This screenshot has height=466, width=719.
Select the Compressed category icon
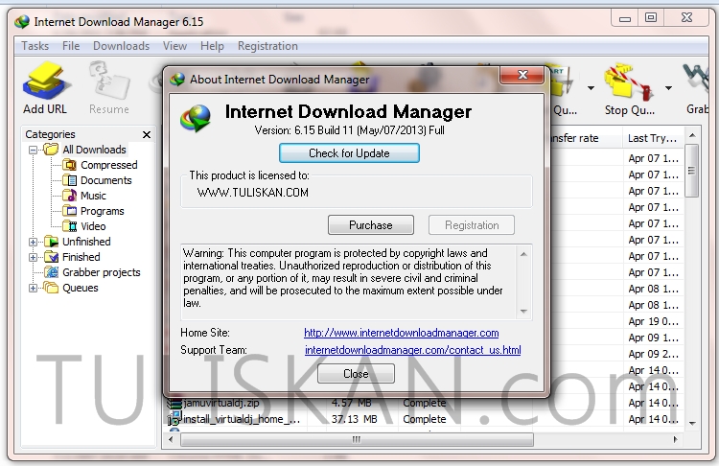pos(69,165)
